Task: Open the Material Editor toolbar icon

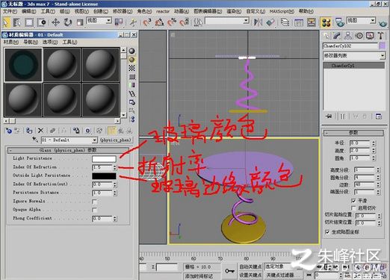Action: click(x=326, y=22)
